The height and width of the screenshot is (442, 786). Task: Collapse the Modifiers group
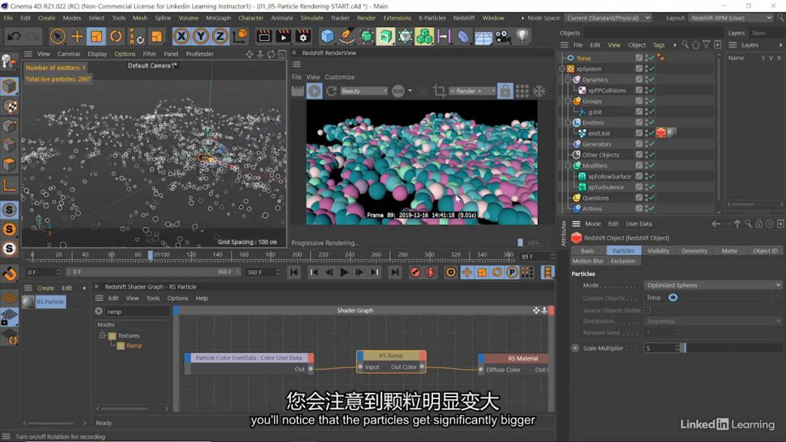pyautogui.click(x=568, y=166)
